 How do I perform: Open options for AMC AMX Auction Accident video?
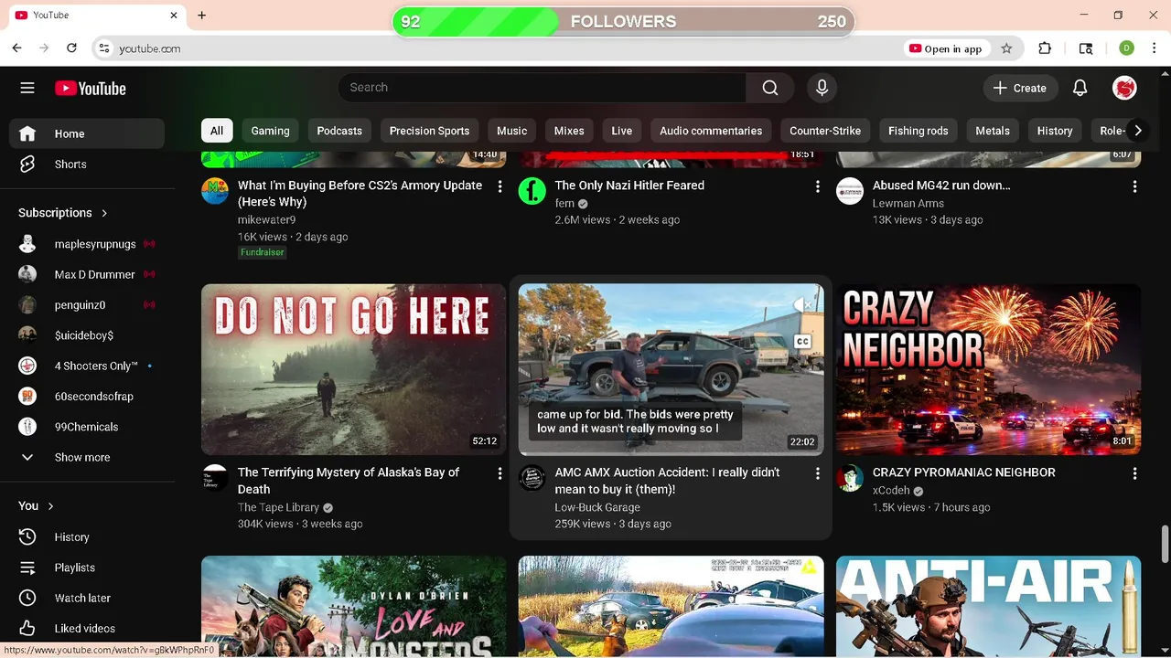[x=817, y=473]
